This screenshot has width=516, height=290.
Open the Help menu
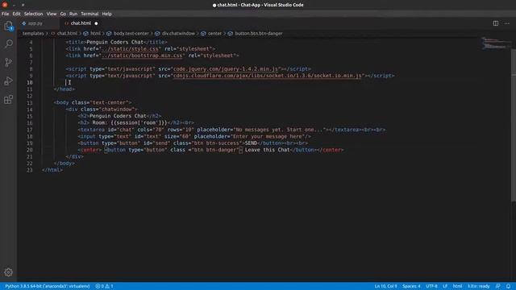(x=106, y=14)
